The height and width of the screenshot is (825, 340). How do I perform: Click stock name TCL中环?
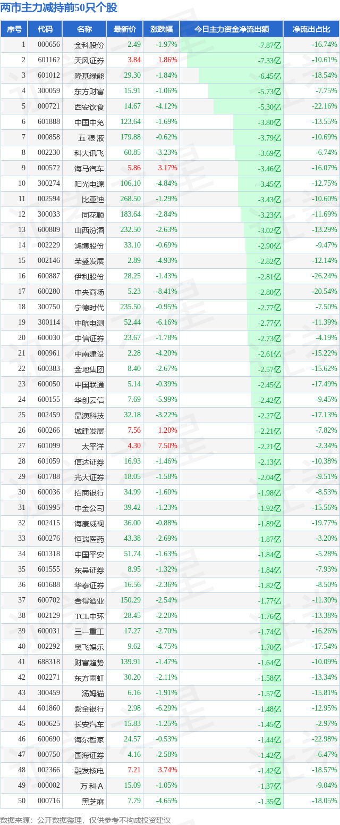89,616
